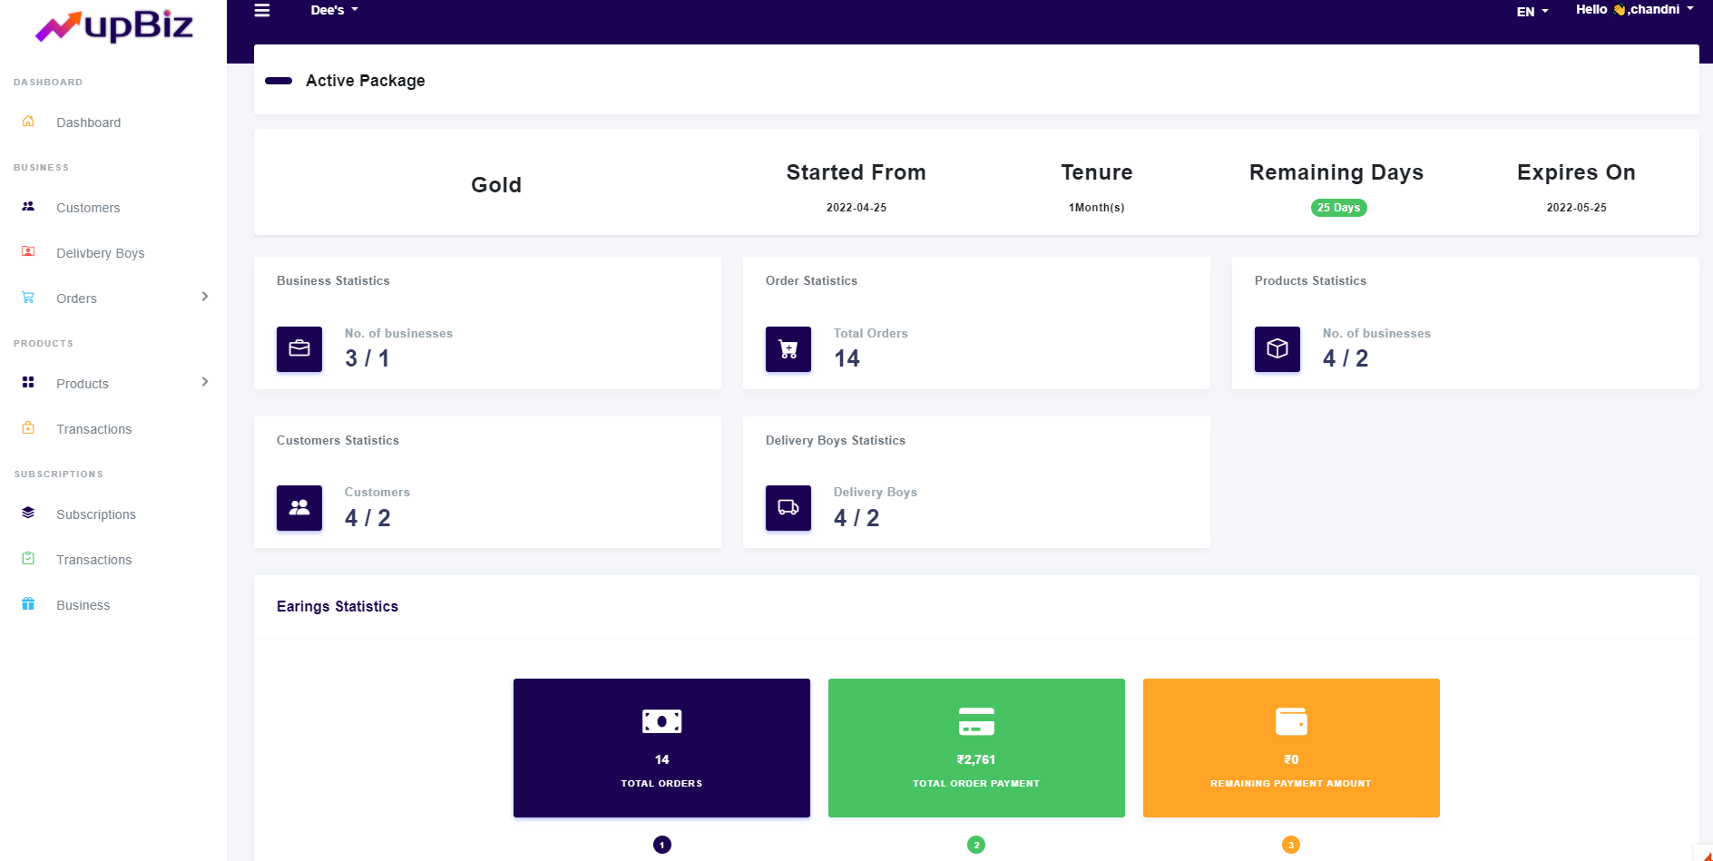Select the green Total Order Payment card
This screenshot has height=861, width=1713.
tap(976, 748)
